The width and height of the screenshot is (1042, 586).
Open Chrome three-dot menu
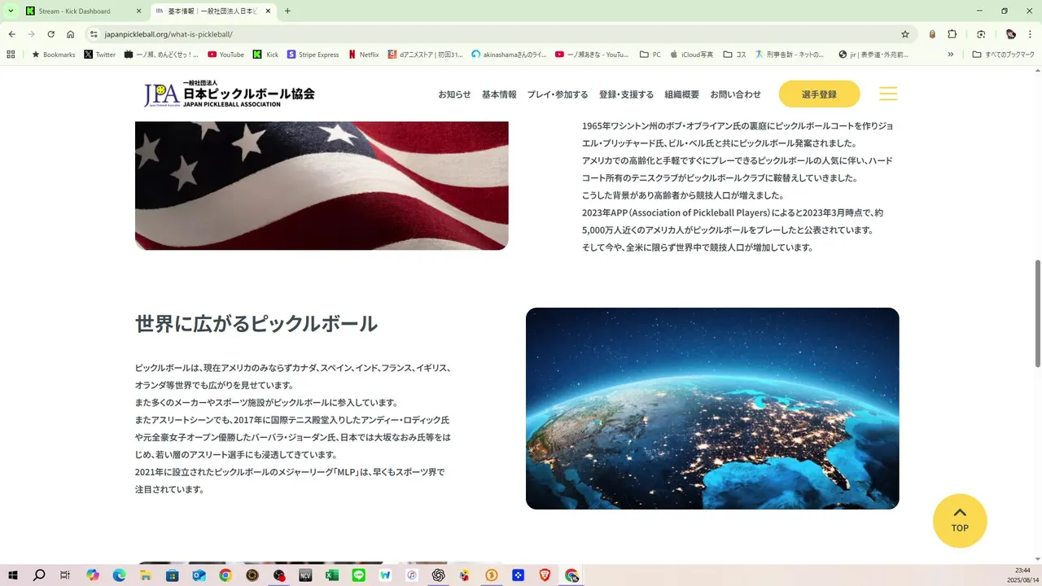pyautogui.click(x=1031, y=34)
